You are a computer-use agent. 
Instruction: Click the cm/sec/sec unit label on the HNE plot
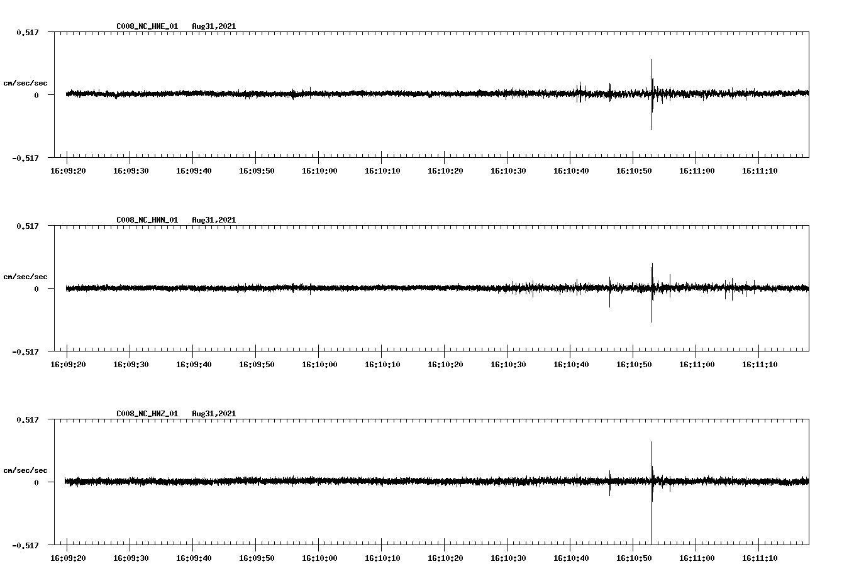coord(25,83)
